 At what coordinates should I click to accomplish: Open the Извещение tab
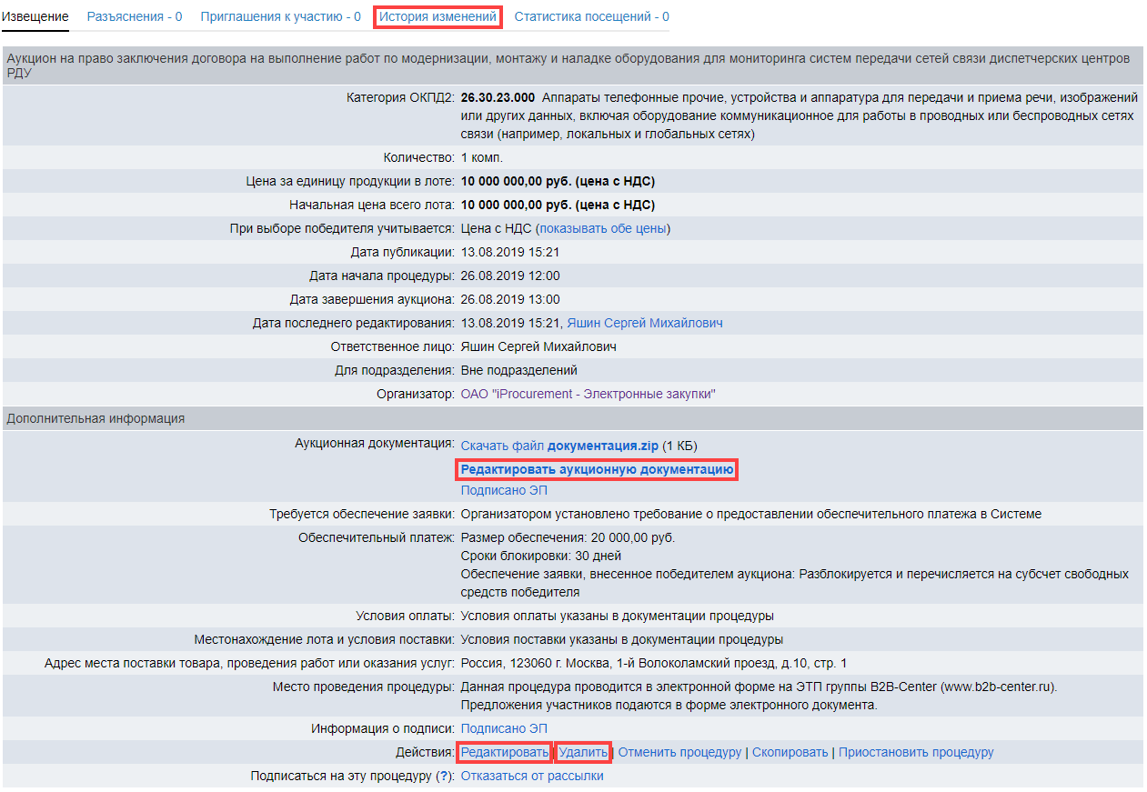point(35,16)
